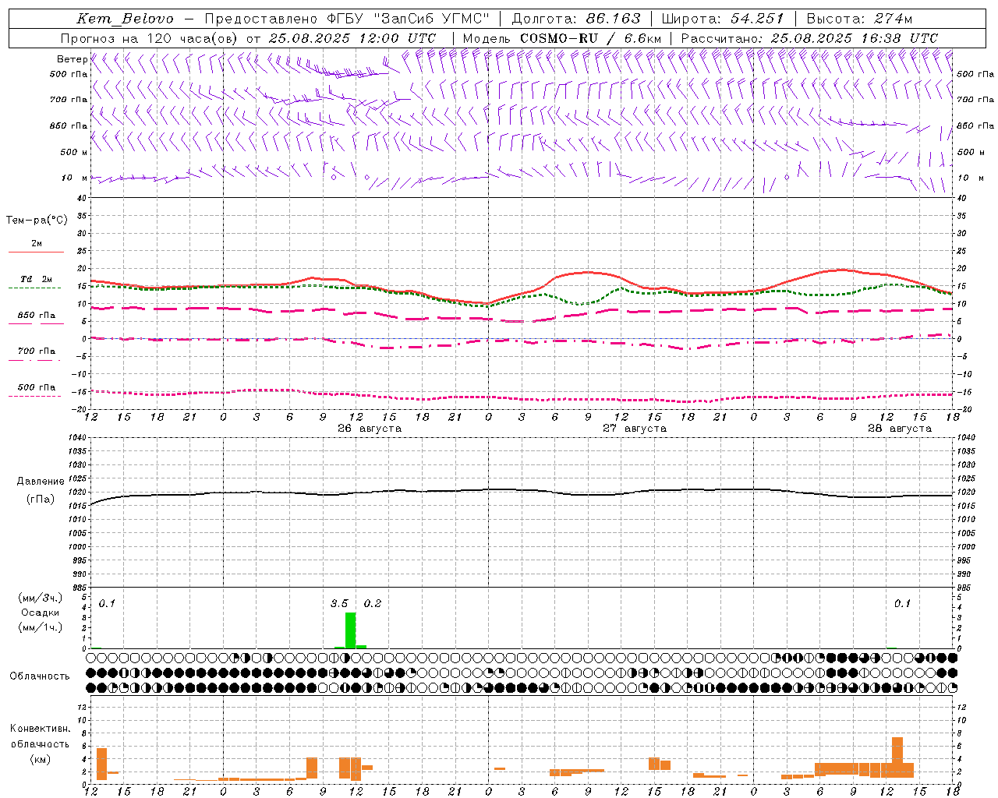Click the '850 гПа' temperature legend entry
This screenshot has width=998, height=798.
37,316
